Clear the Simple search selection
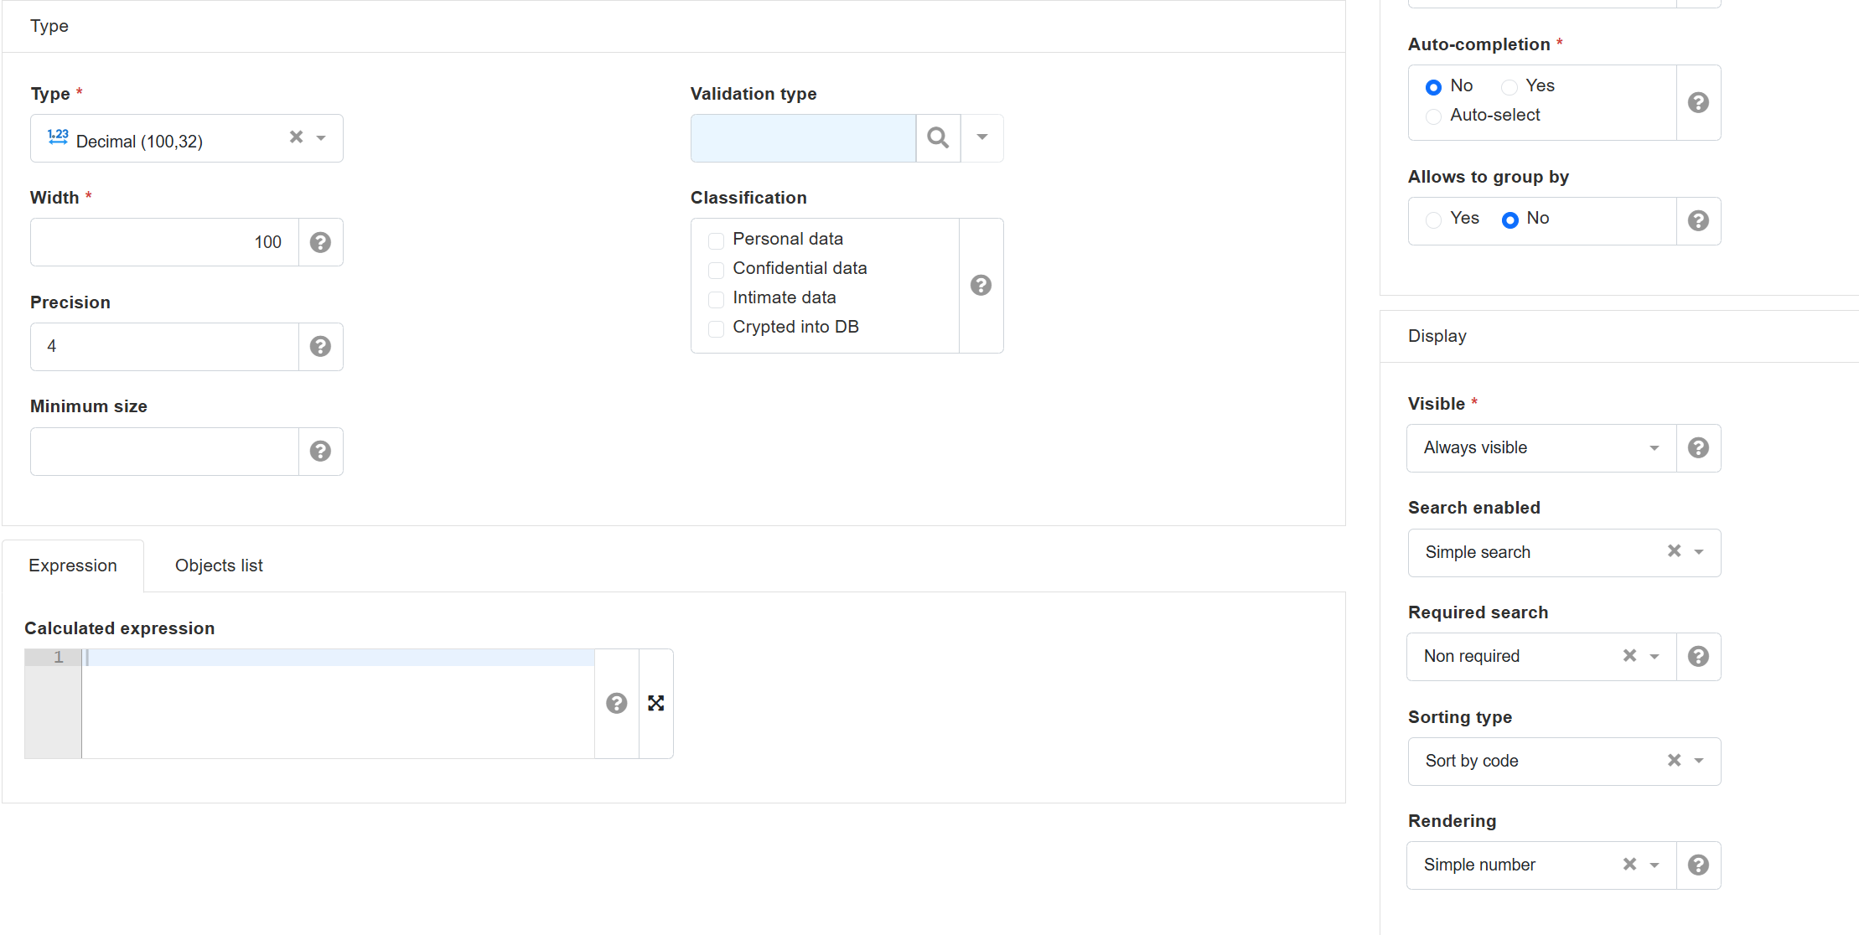This screenshot has width=1859, height=935. [x=1674, y=551]
